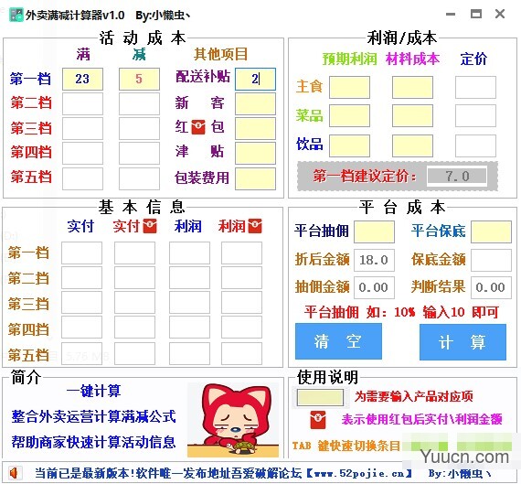Click the 菜品 定价 field
521x484 pixels.
point(475,116)
